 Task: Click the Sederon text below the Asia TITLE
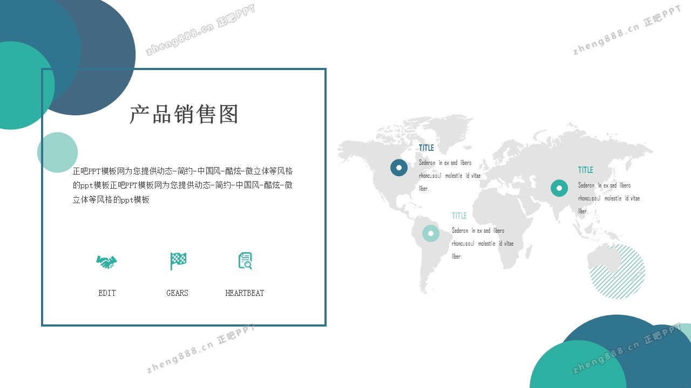(x=608, y=198)
